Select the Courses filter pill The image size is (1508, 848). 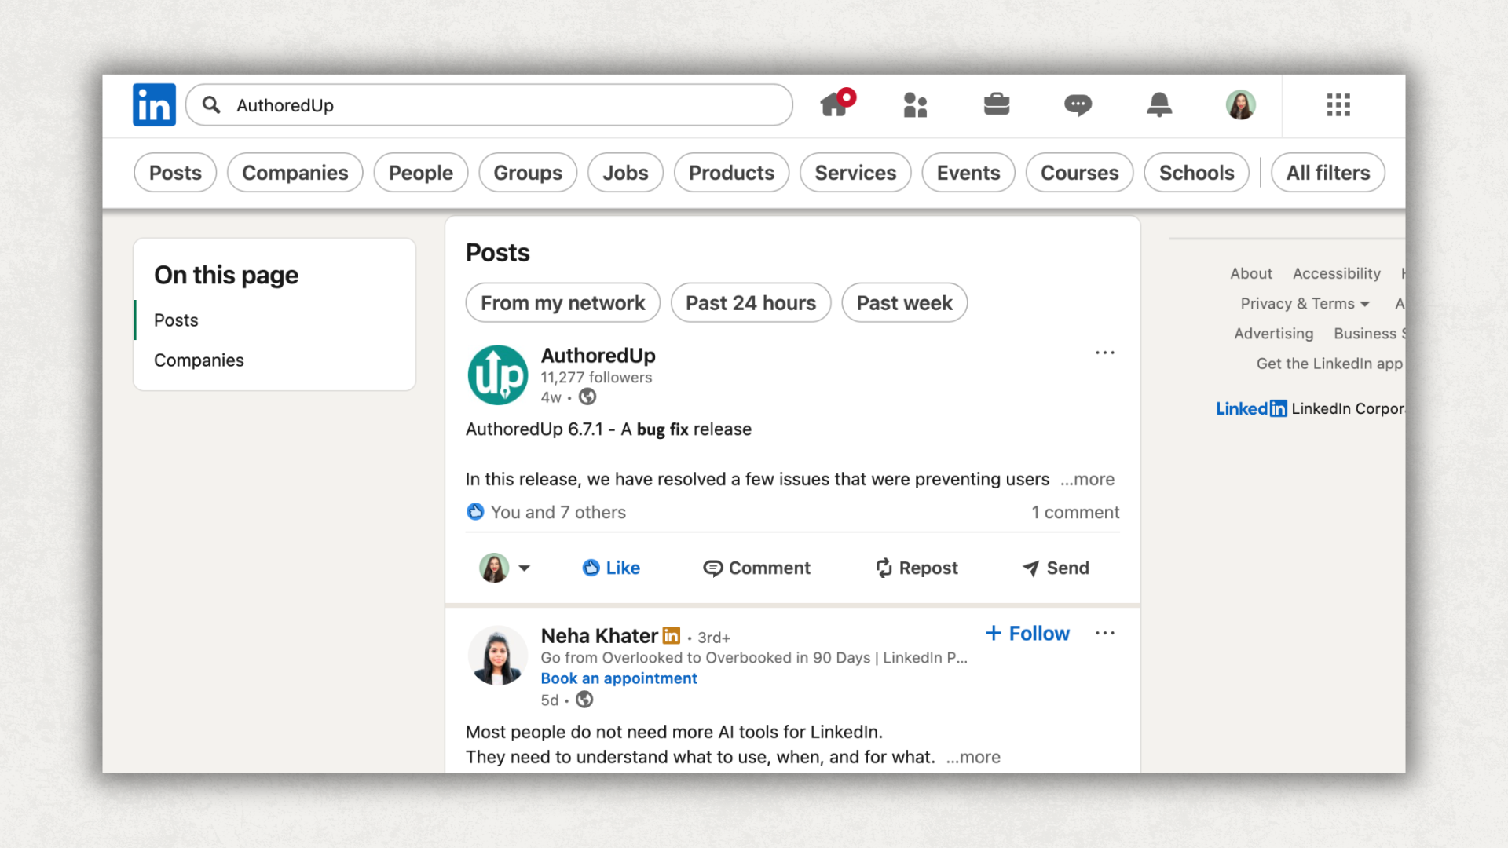coord(1080,173)
